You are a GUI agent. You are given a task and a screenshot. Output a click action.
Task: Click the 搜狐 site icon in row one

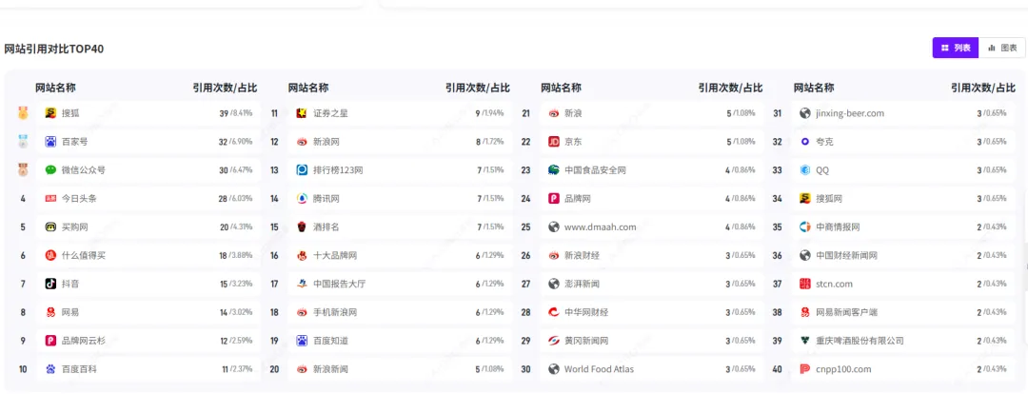click(50, 113)
